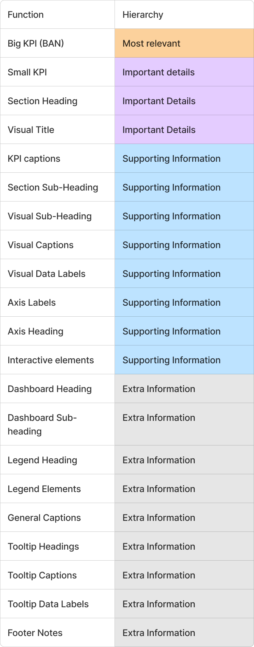Click Extra Information beside Legend Heading
Image resolution: width=254 pixels, height=647 pixels.
pyautogui.click(x=159, y=460)
